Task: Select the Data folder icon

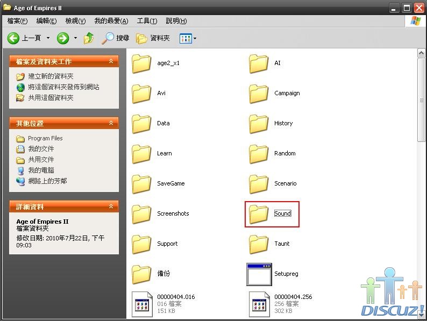Action: (x=141, y=124)
